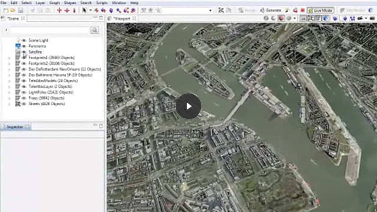Select the Streets layer row
The width and height of the screenshot is (377, 212).
pyautogui.click(x=47, y=104)
